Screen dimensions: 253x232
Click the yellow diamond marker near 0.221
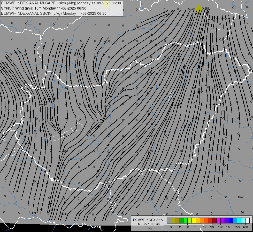[x=199, y=9]
